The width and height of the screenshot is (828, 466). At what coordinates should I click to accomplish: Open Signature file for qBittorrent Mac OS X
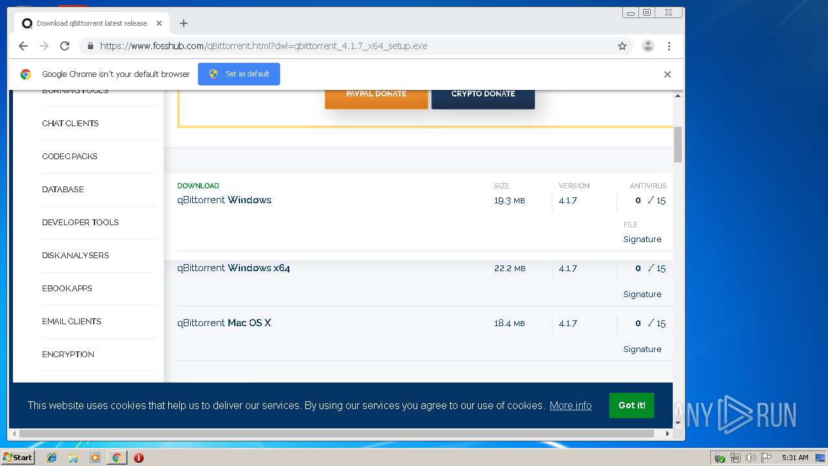(642, 349)
